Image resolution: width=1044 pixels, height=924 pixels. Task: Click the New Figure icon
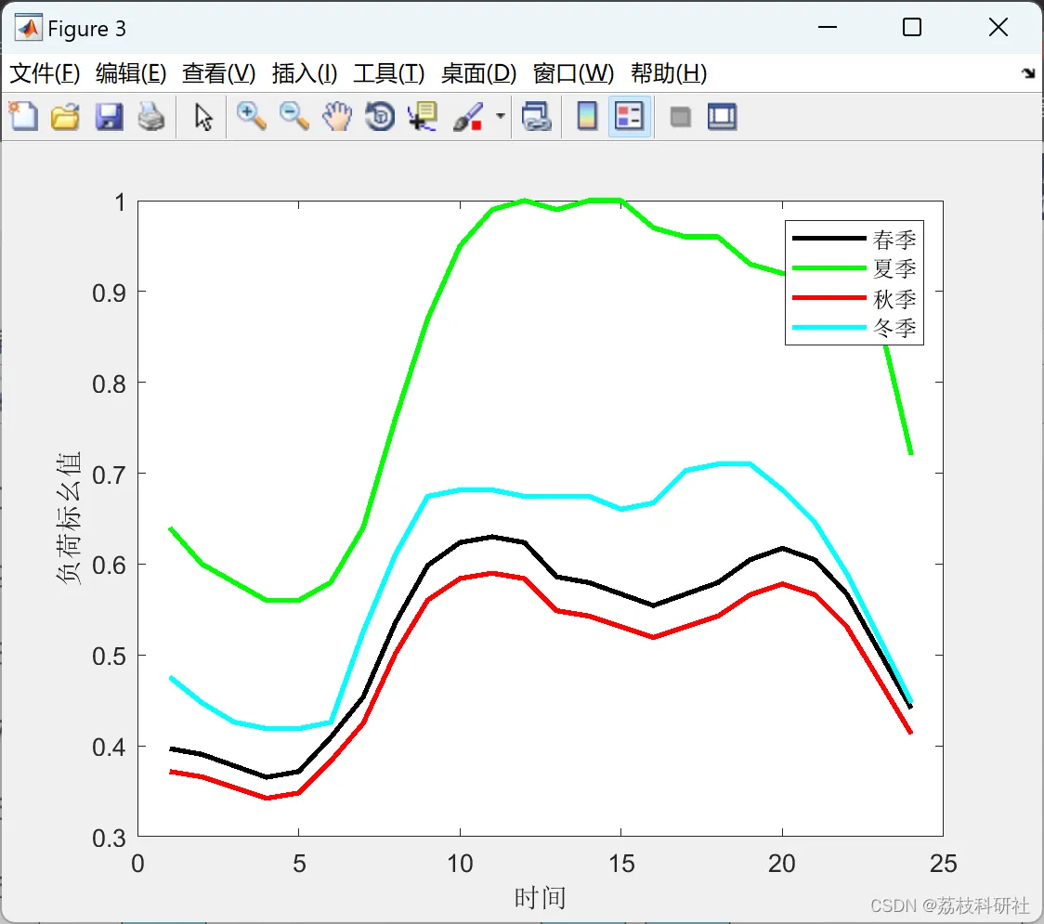click(23, 116)
